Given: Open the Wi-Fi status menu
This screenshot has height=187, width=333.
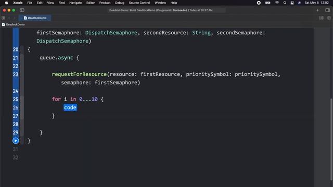Looking at the screenshot, I should (x=277, y=3).
